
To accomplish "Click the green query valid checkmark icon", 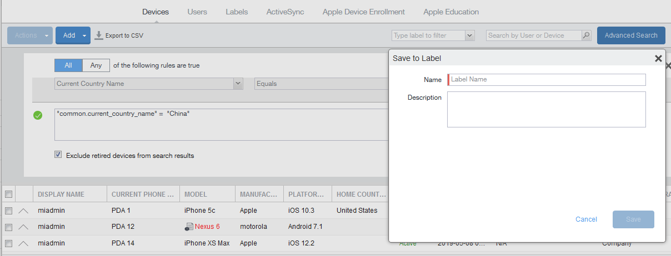I will point(38,115).
